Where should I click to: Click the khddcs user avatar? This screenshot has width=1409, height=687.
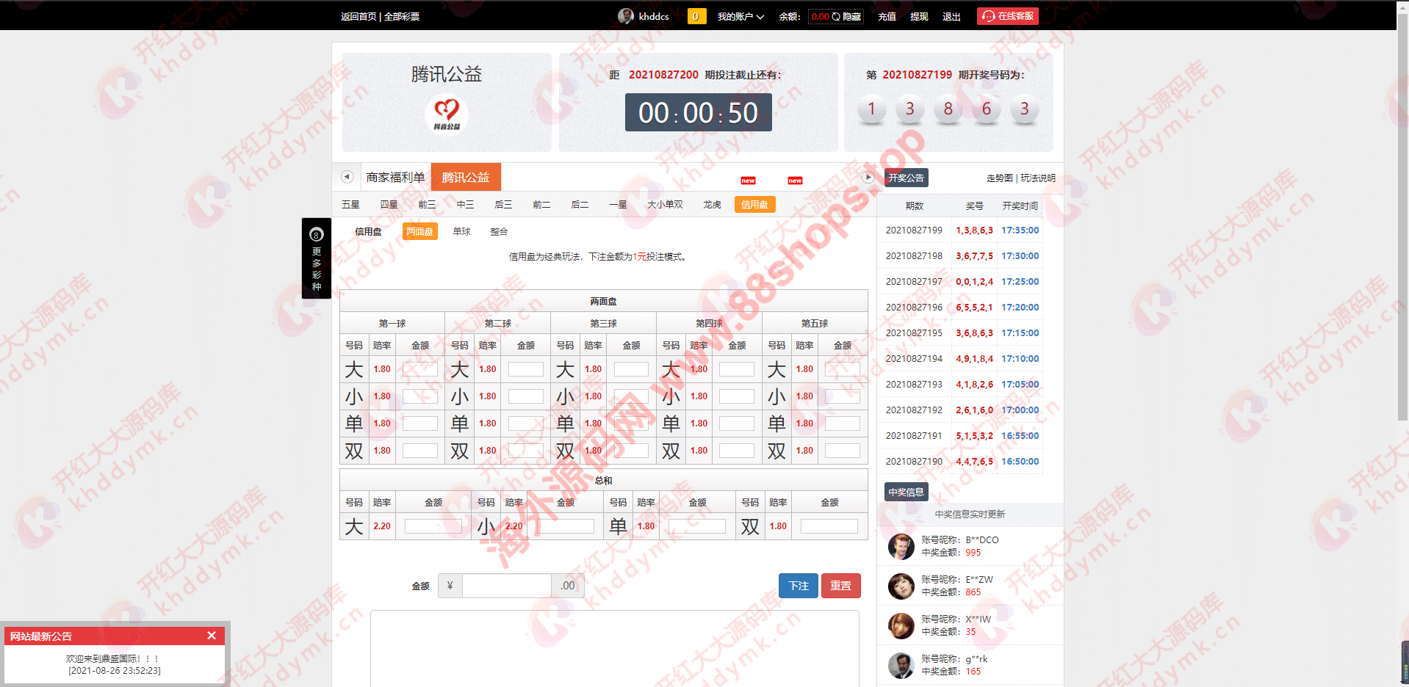tap(625, 16)
